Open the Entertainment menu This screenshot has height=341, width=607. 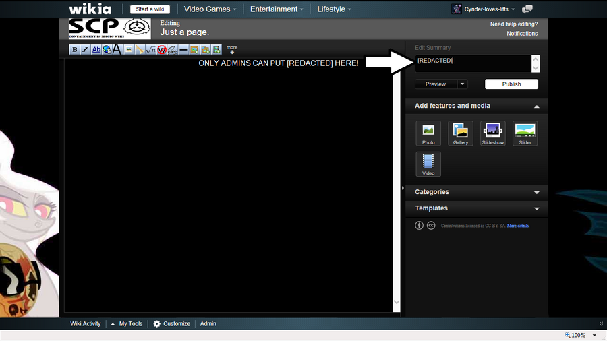point(277,9)
